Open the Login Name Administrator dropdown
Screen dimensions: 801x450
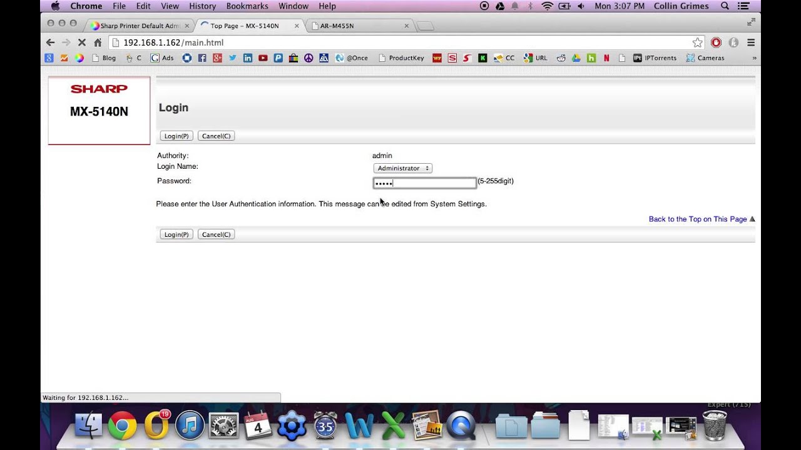pos(403,168)
